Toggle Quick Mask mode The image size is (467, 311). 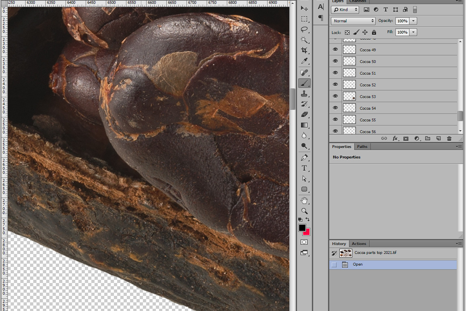click(x=304, y=242)
